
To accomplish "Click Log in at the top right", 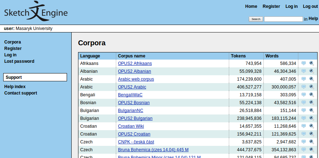I will click(x=291, y=6).
